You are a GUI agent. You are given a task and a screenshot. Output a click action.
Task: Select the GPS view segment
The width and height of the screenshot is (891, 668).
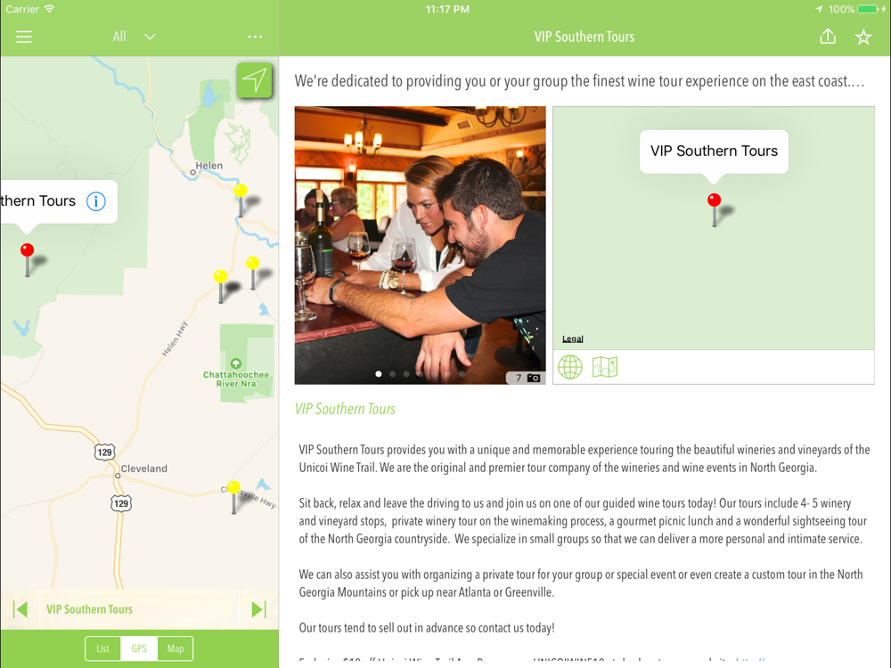(x=139, y=648)
